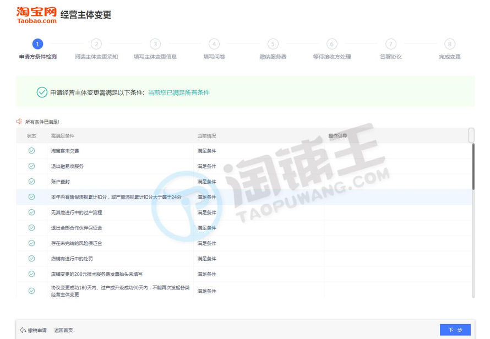Click the speaker icon beside 所有条件已满足
The width and height of the screenshot is (490, 339).
coord(19,121)
